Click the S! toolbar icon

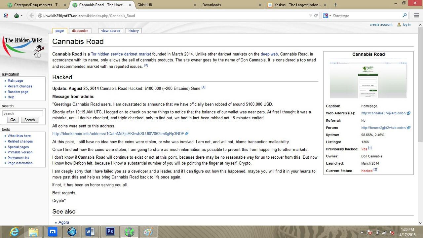[6, 16]
